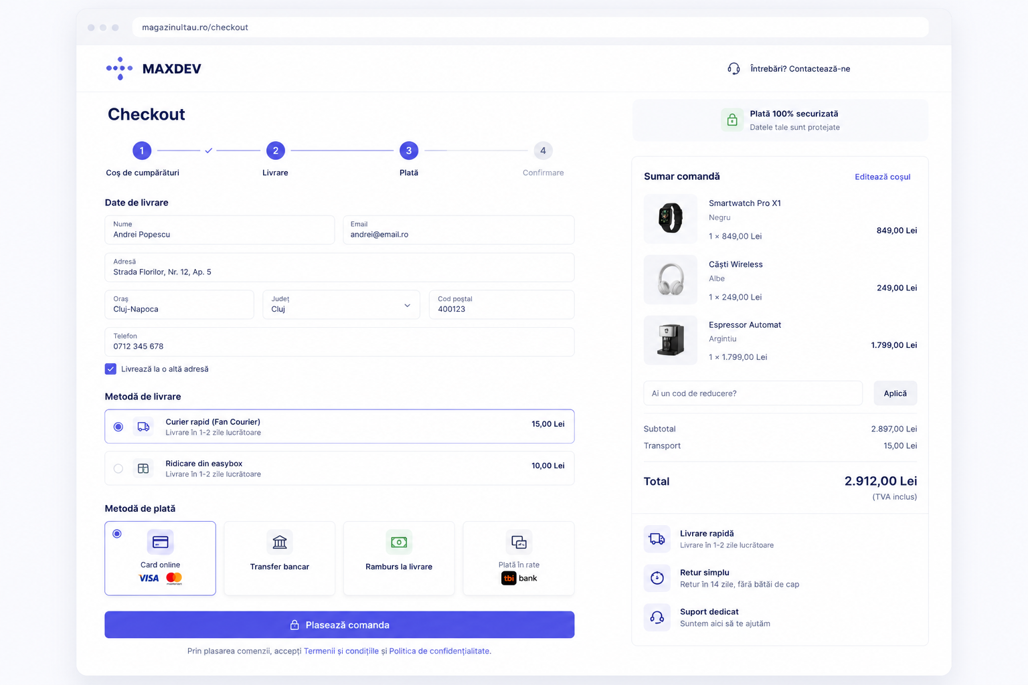The image size is (1028, 685).
Task: Click the MAXDEV brand name text
Action: coord(172,69)
